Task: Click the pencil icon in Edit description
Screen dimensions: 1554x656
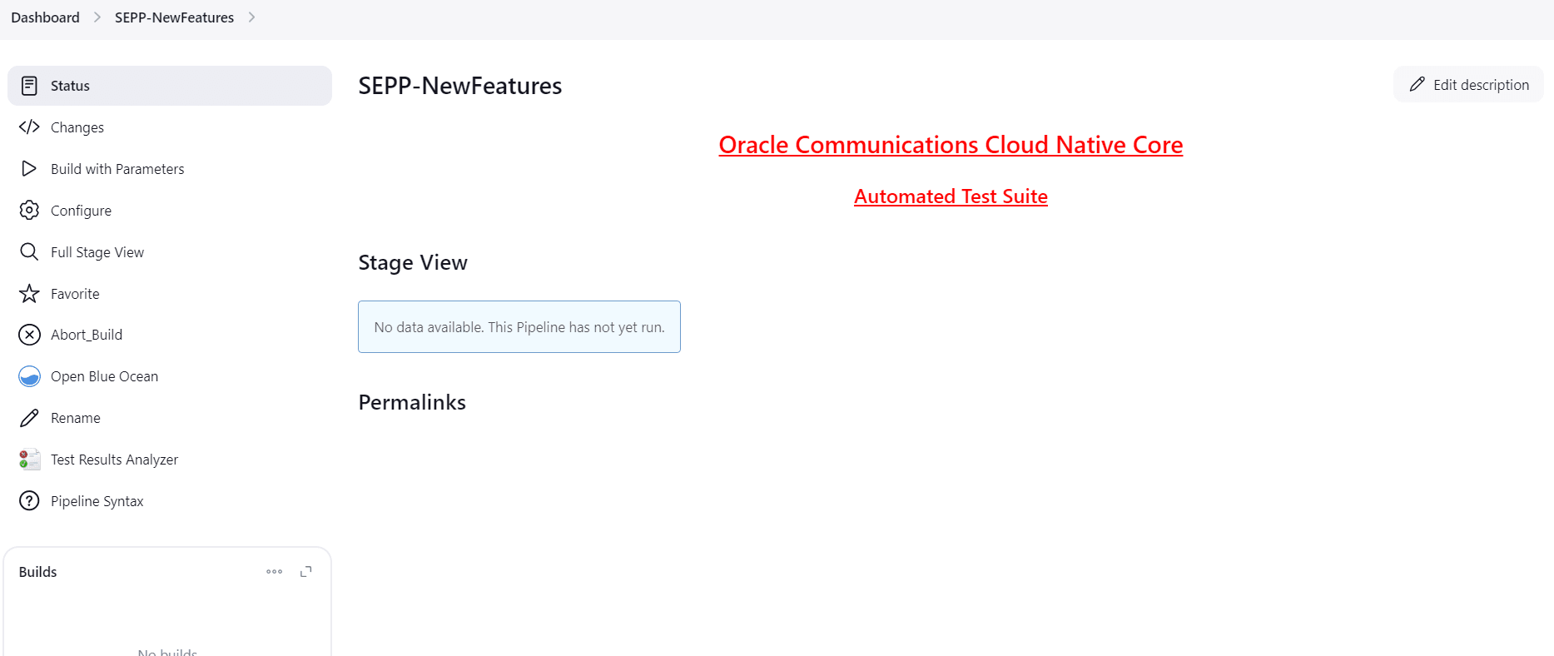Action: pos(1417,85)
